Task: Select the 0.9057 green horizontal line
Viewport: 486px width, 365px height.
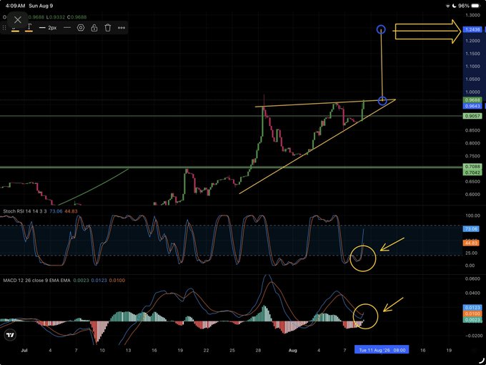Action: [x=231, y=116]
